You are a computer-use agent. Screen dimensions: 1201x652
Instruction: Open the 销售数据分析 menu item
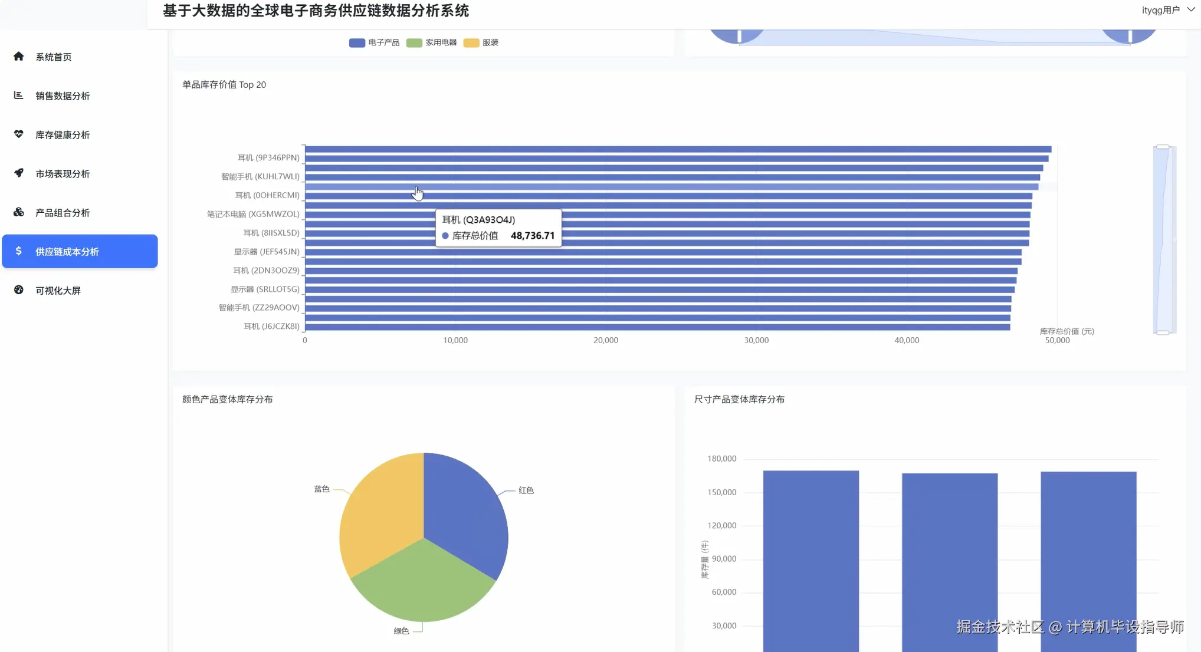[x=63, y=96]
